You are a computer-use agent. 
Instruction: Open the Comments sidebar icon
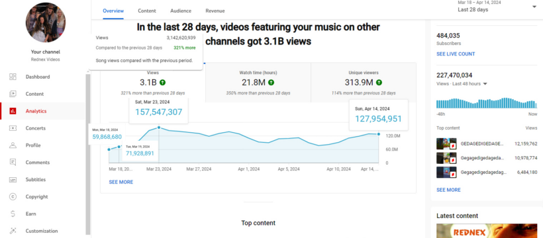(x=13, y=162)
